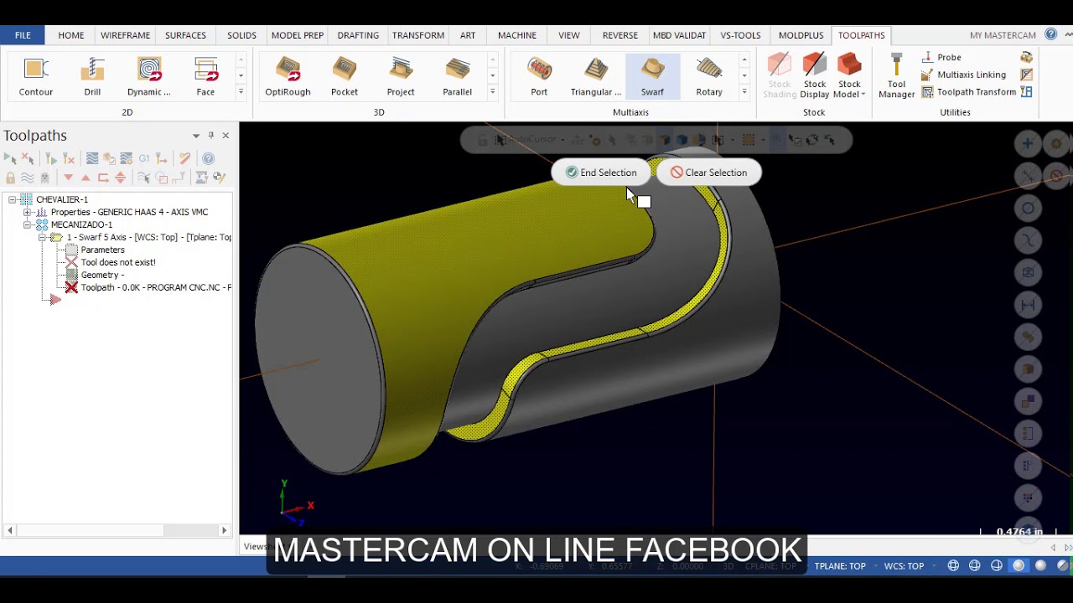Expand the 2D toolpath gallery

[241, 92]
